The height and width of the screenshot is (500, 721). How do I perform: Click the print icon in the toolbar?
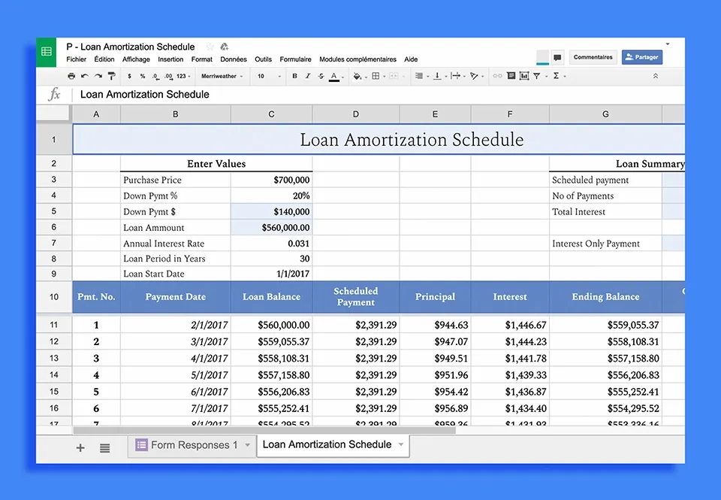[71, 76]
